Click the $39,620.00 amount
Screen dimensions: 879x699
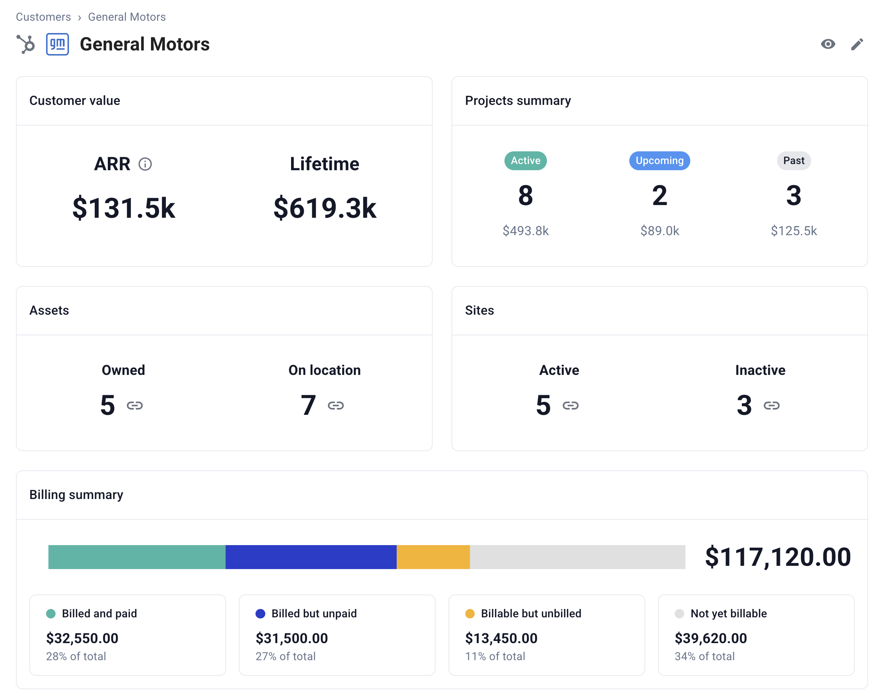click(x=711, y=638)
